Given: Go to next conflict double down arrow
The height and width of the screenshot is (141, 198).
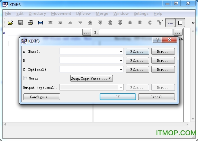Looking at the screenshot, I should [x=100, y=23].
